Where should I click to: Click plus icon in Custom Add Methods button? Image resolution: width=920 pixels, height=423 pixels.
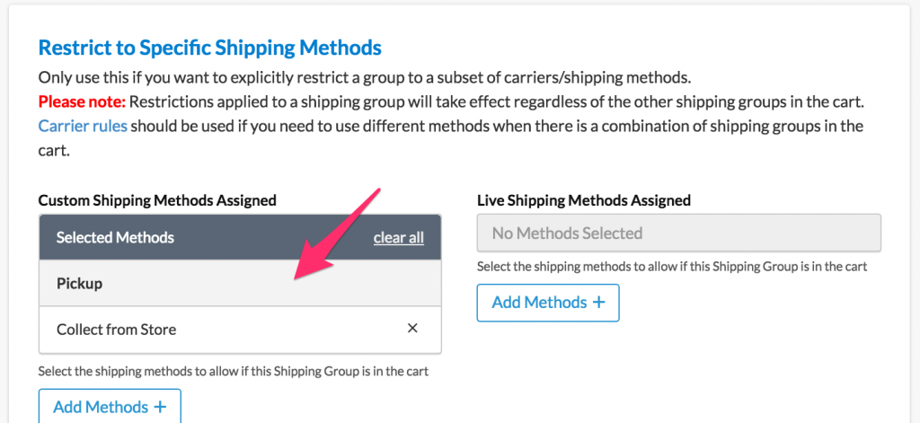click(160, 407)
